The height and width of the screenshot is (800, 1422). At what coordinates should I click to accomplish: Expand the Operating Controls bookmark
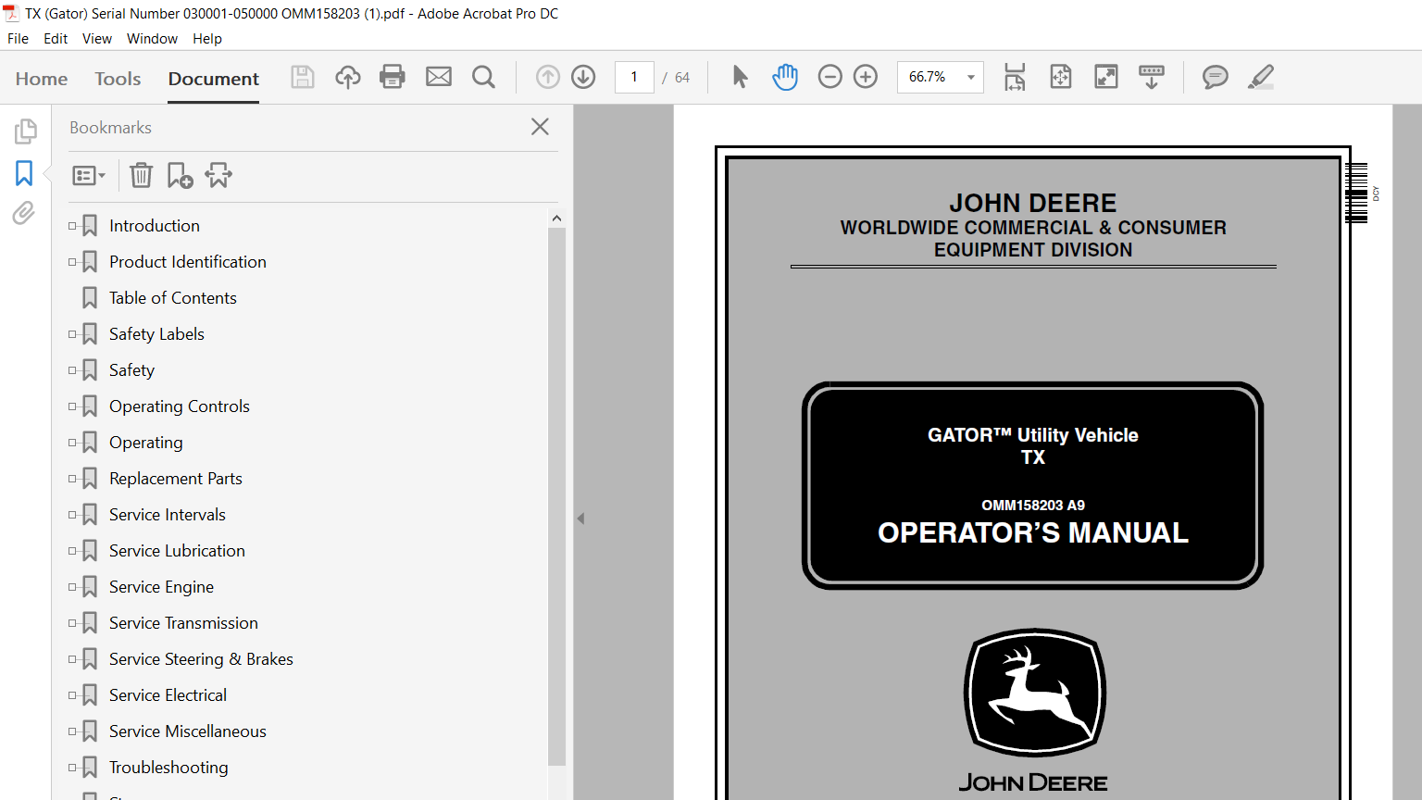point(72,406)
